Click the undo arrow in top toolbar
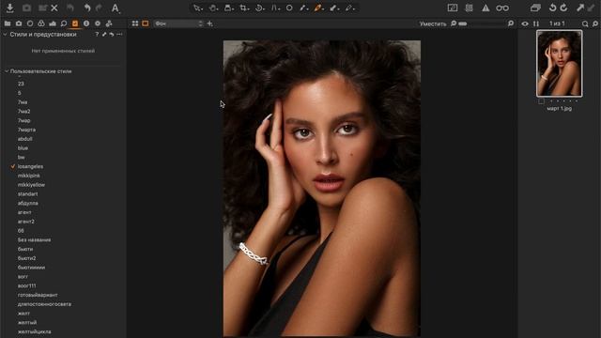The width and height of the screenshot is (601, 338). [x=87, y=8]
